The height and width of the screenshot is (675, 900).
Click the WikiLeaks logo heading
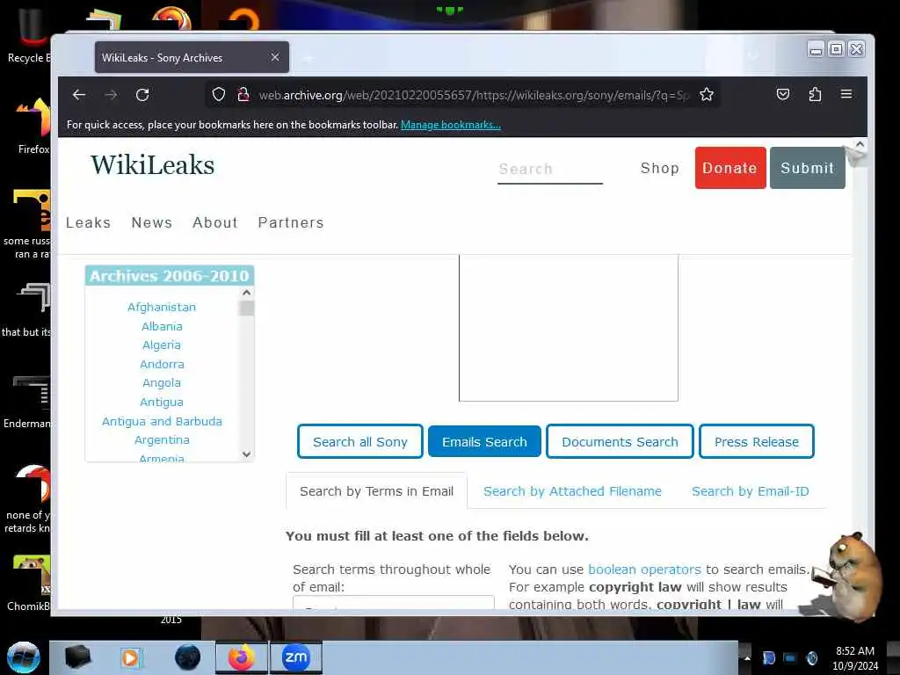click(152, 164)
